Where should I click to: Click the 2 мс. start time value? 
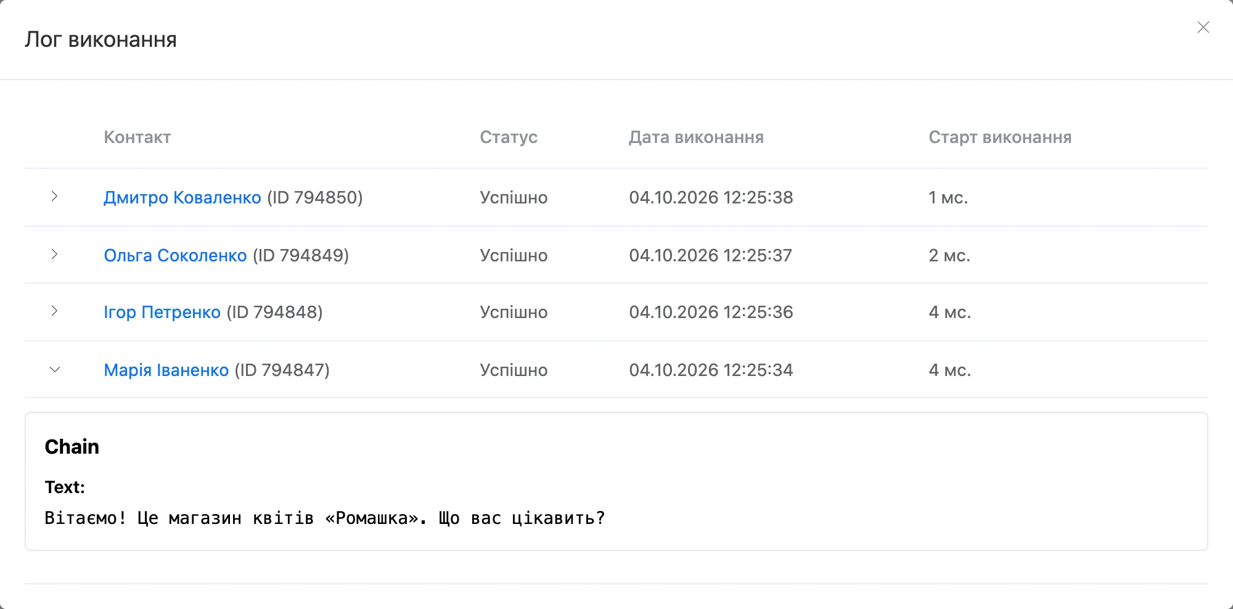coord(949,256)
